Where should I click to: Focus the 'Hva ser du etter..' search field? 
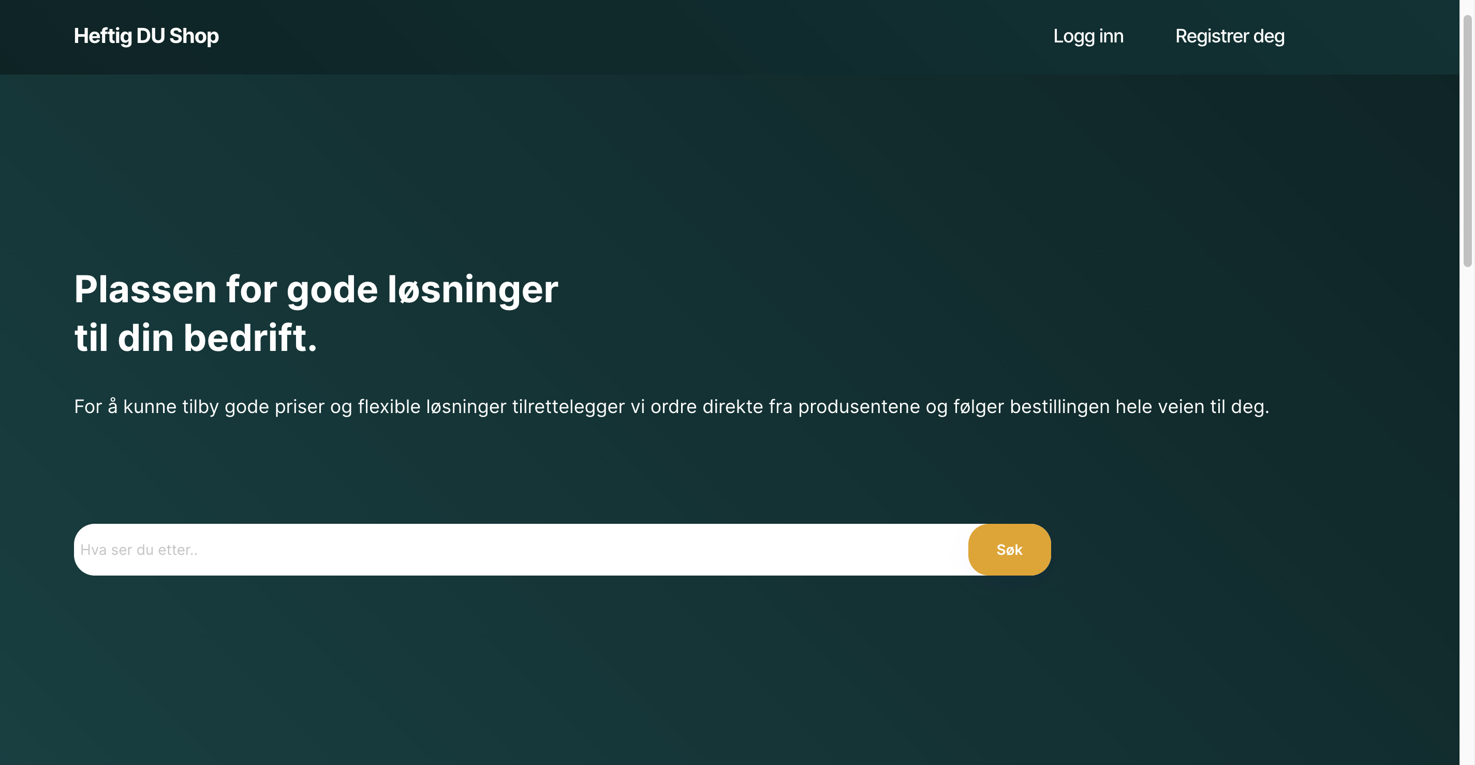(x=521, y=550)
